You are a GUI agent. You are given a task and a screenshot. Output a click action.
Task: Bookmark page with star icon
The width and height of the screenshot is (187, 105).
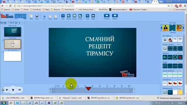pyautogui.click(x=172, y=6)
